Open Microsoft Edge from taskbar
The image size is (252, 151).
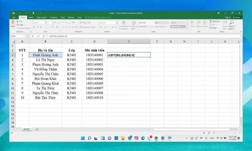[143, 138]
